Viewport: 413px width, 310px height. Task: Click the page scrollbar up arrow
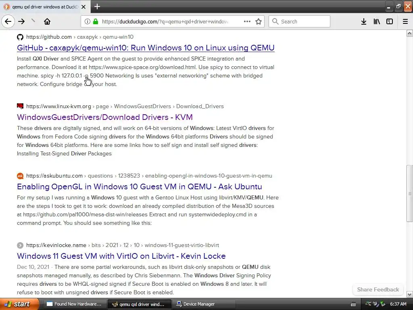[410, 33]
